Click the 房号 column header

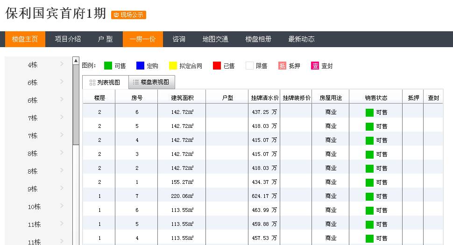tap(137, 98)
